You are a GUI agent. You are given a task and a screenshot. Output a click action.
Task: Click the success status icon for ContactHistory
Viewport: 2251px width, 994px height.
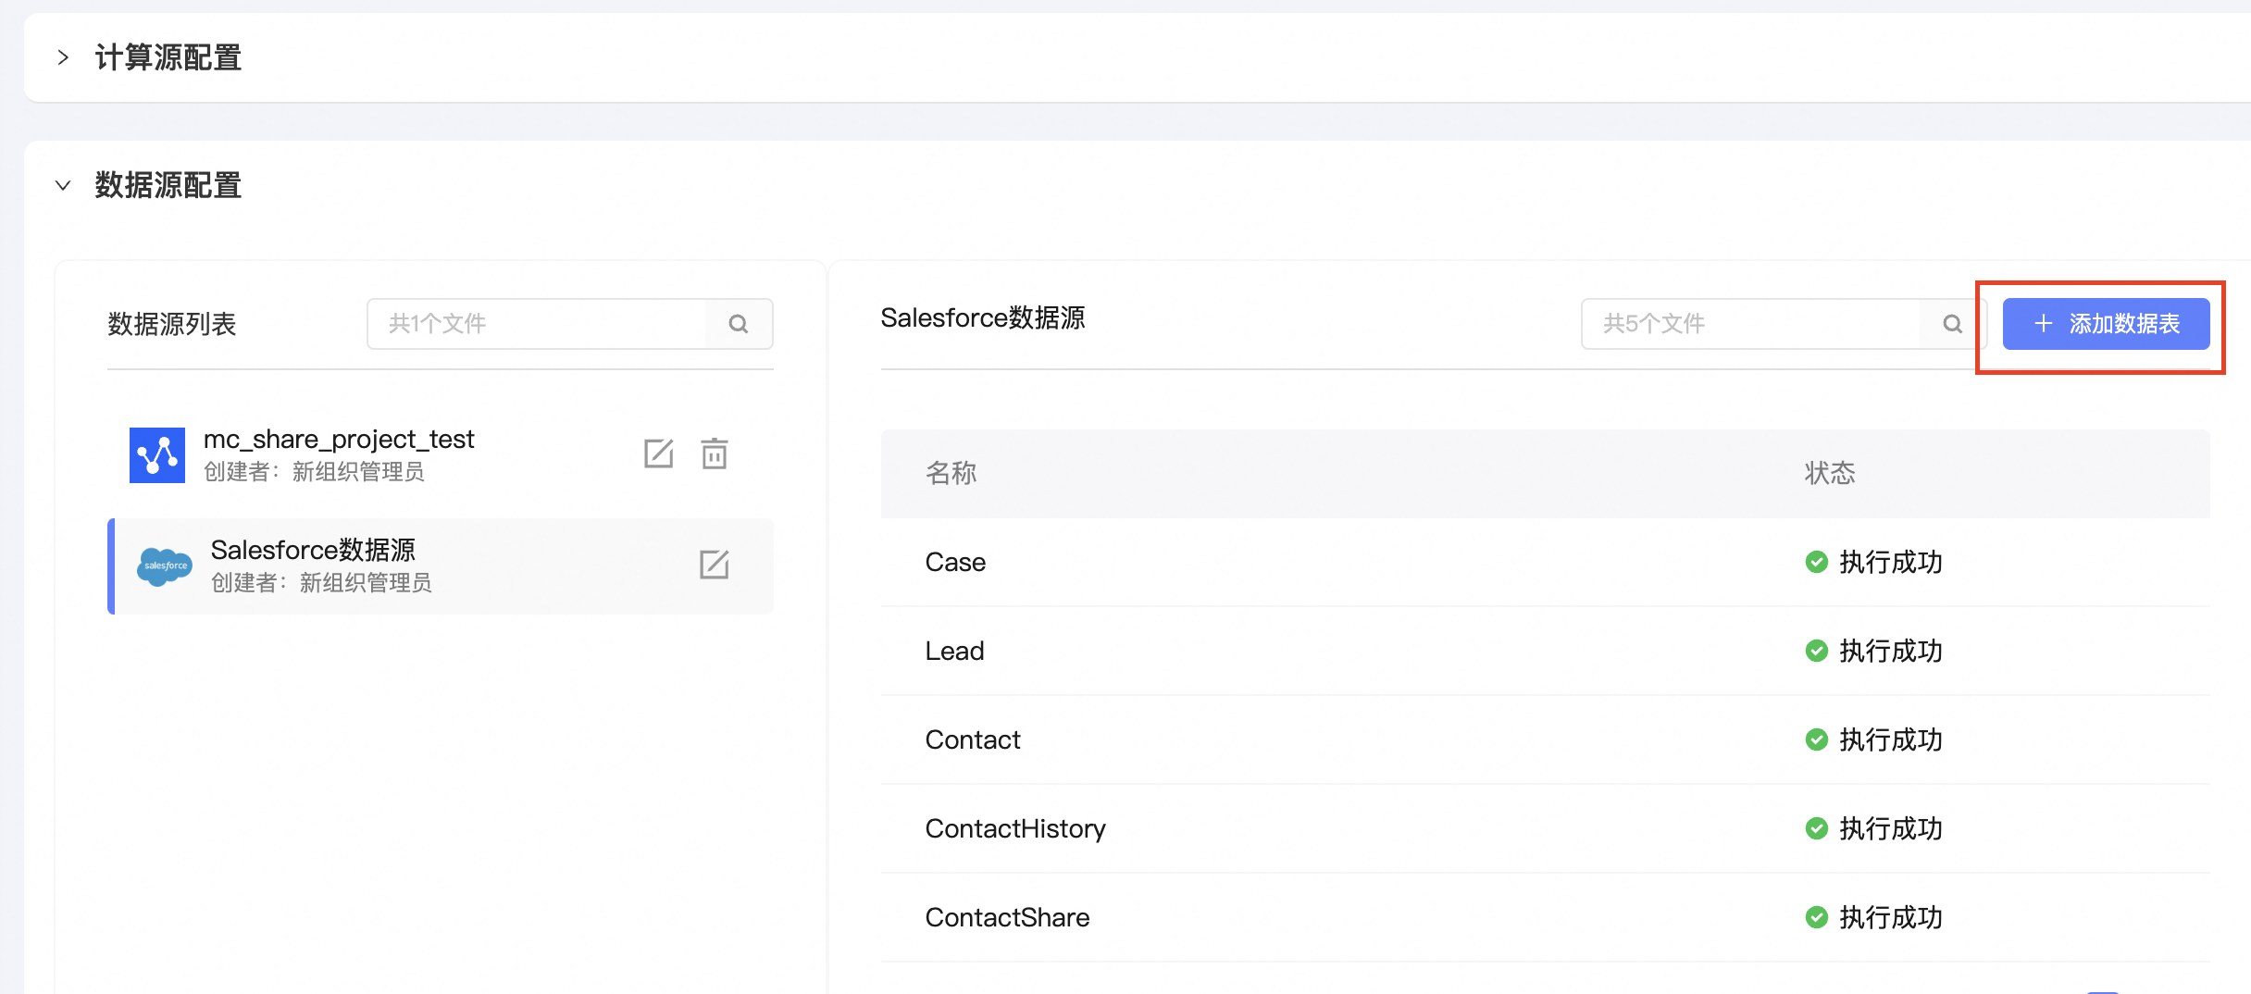tap(1817, 829)
